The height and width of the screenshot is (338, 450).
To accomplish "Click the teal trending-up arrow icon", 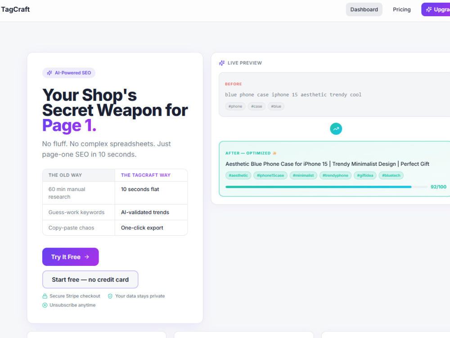I will pos(336,129).
